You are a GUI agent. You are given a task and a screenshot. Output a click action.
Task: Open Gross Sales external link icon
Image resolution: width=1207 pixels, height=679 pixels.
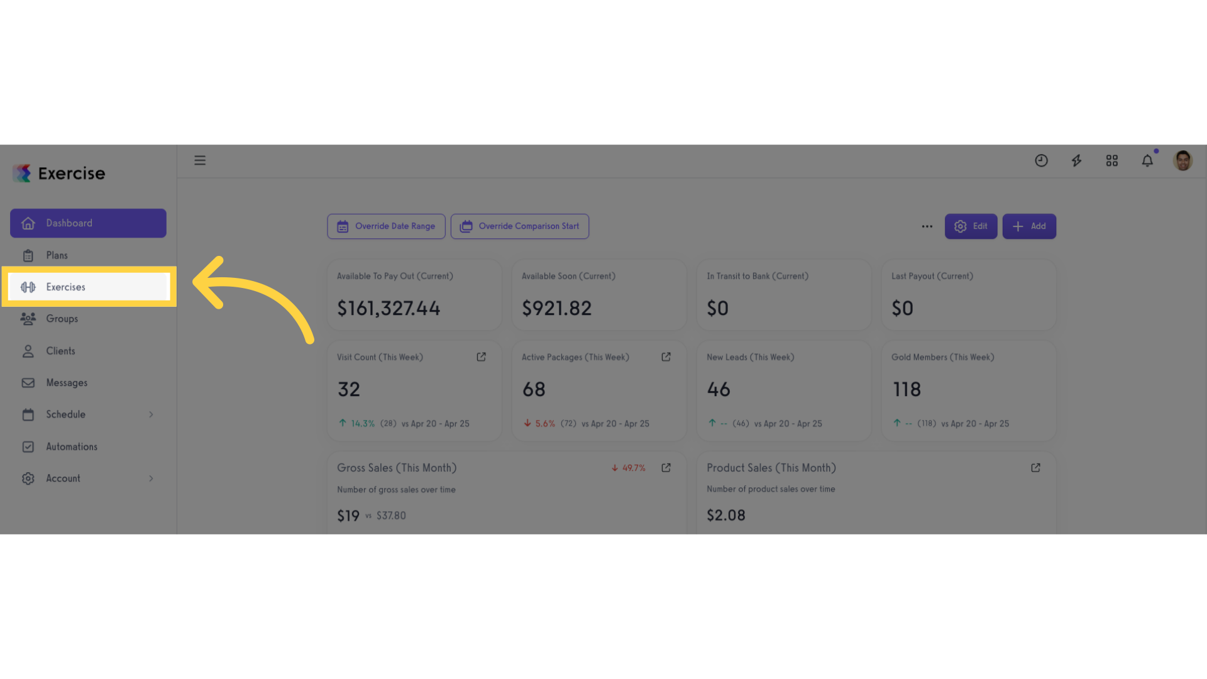click(x=666, y=468)
